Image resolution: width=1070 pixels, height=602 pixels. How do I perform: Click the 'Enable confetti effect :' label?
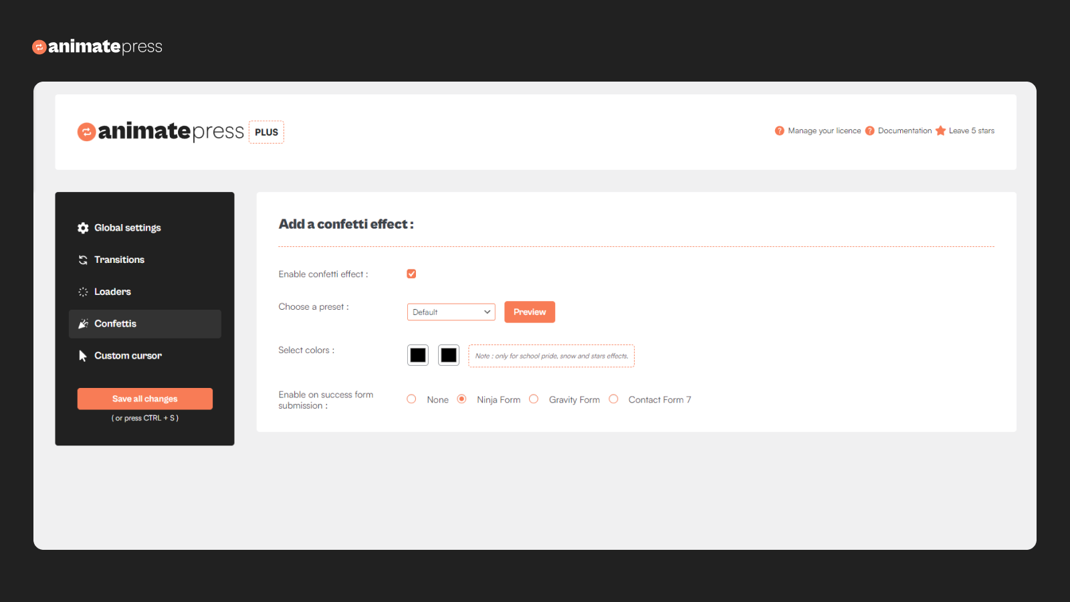pos(323,274)
